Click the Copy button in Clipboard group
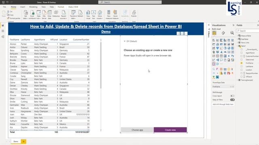Viewport: 259px width, 145px height. click(10, 15)
